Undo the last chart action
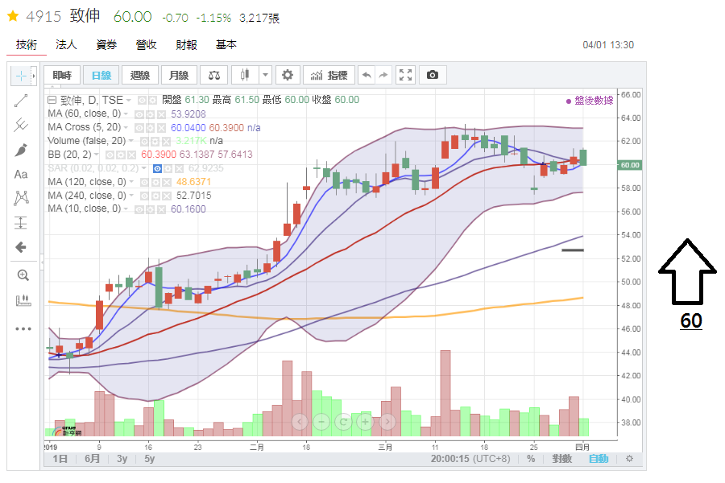This screenshot has width=725, height=483. [x=367, y=76]
